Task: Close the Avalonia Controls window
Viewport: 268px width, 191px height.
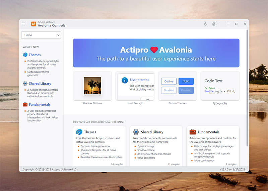Action: [245, 24]
